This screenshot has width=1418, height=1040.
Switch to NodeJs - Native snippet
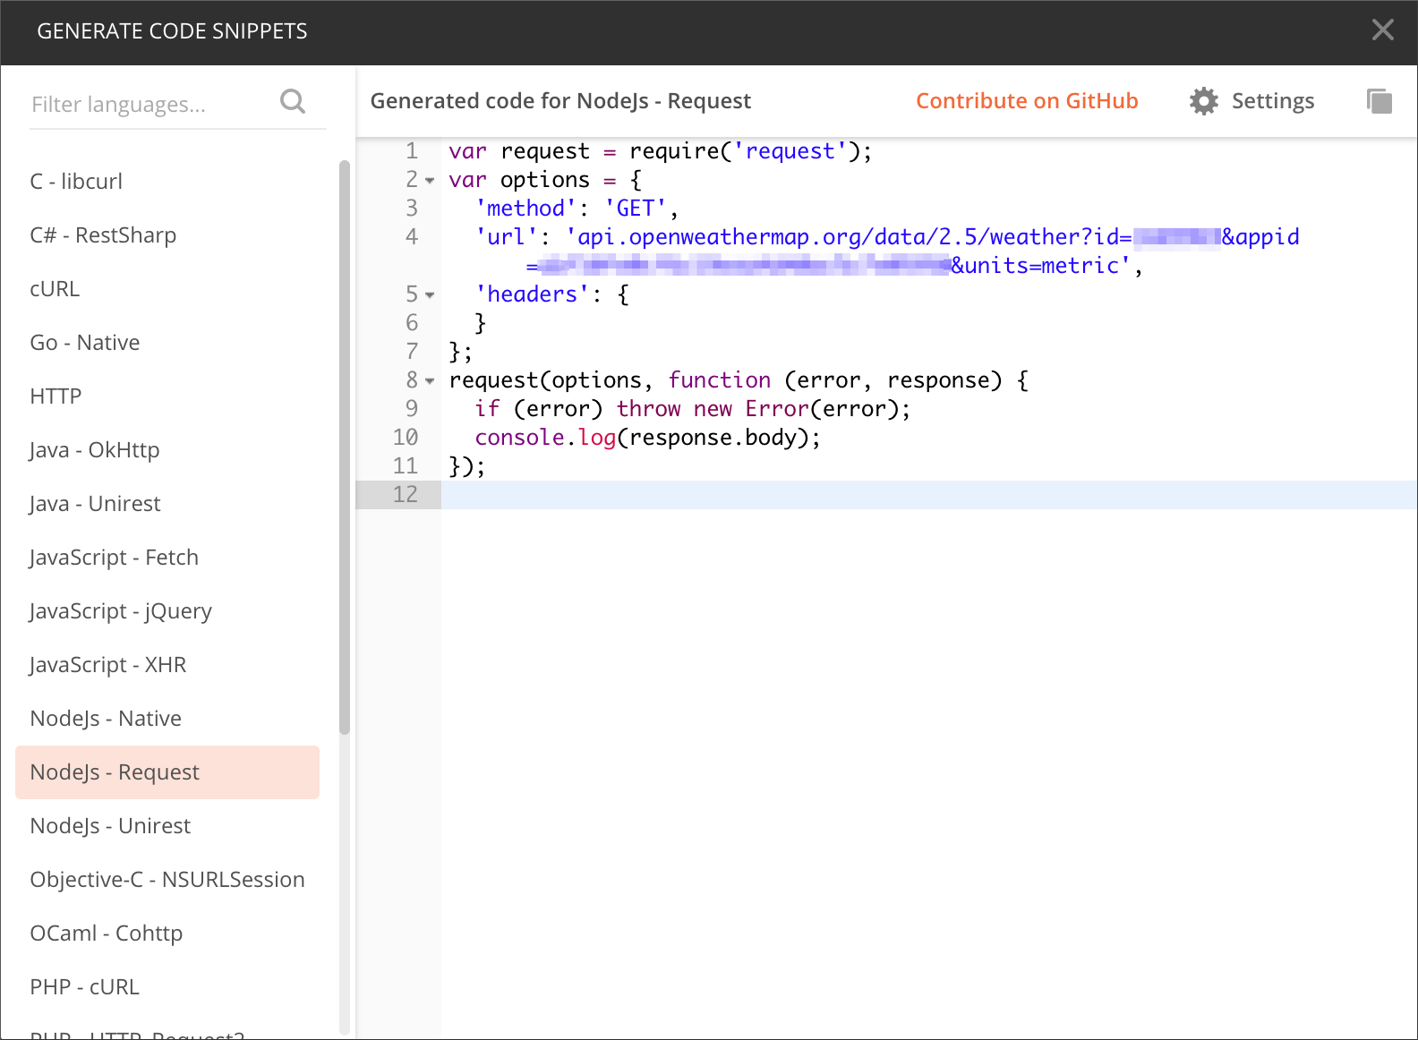pyautogui.click(x=106, y=719)
